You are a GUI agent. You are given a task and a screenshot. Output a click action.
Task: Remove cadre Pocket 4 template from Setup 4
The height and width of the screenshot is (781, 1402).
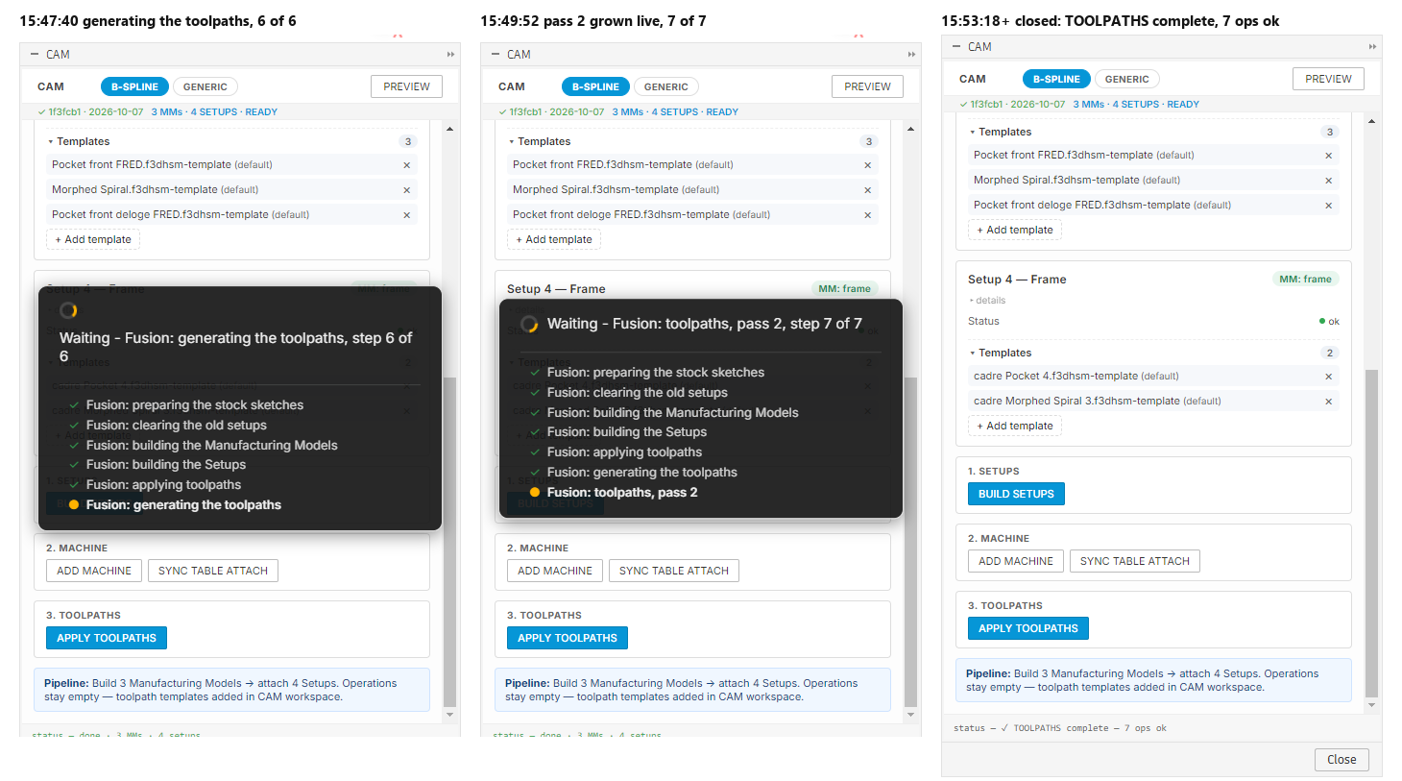1329,377
